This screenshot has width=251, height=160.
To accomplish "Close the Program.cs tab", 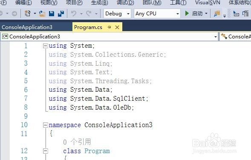I will point(117,27).
